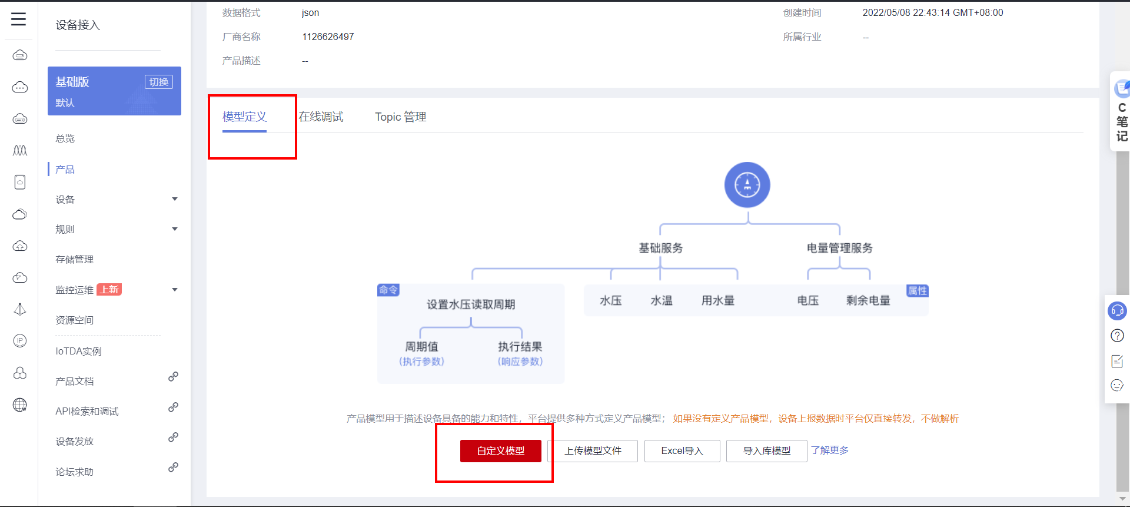Click external link icon beside 产品文档
Viewport: 1130px width, 507px height.
point(173,376)
